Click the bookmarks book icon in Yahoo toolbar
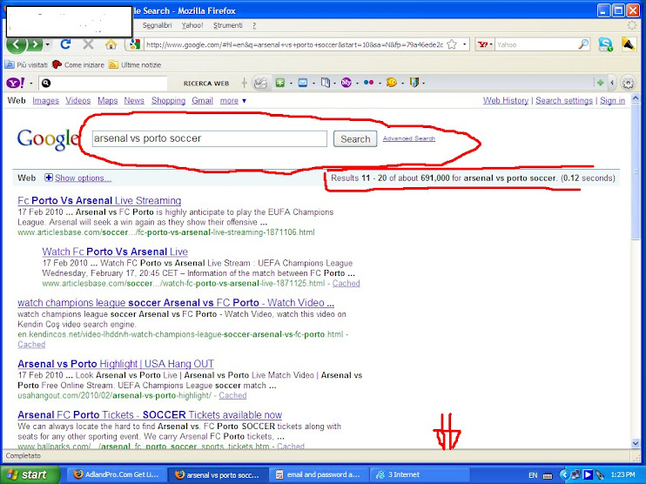646x484 pixels. [x=326, y=84]
